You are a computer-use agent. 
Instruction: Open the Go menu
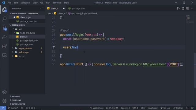point(42,3)
